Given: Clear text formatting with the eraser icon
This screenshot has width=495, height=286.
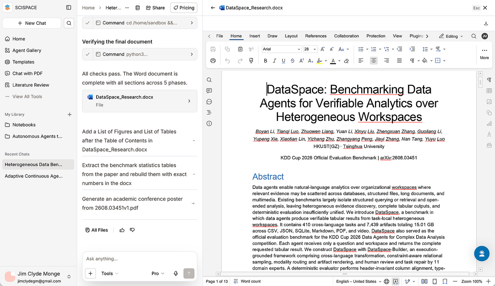Looking at the screenshot, I should 346,61.
